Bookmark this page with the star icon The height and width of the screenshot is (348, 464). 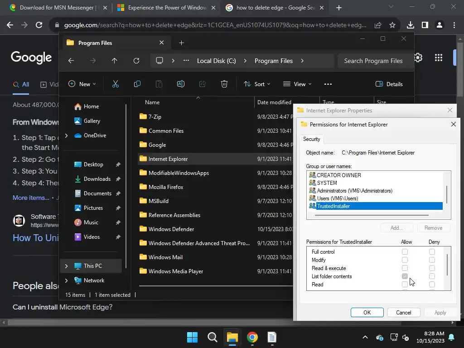(392, 25)
